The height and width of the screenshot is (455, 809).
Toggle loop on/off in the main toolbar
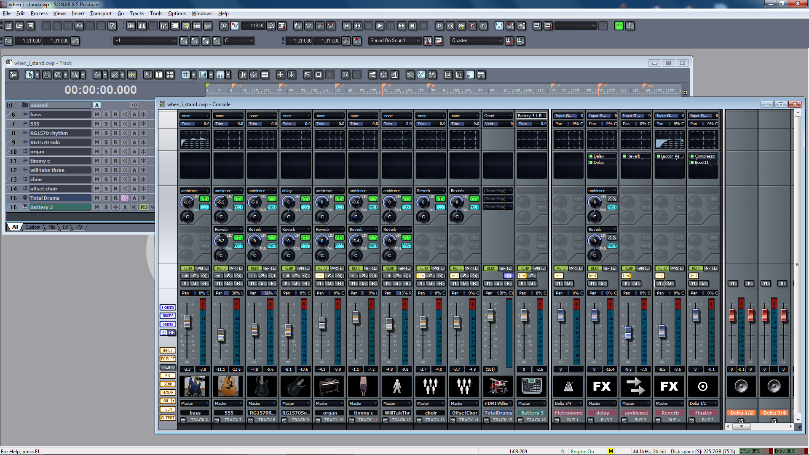(298, 26)
